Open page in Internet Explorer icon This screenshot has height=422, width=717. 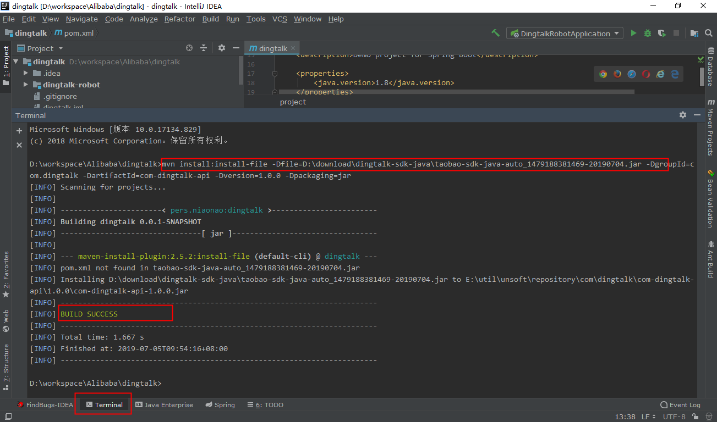[660, 74]
